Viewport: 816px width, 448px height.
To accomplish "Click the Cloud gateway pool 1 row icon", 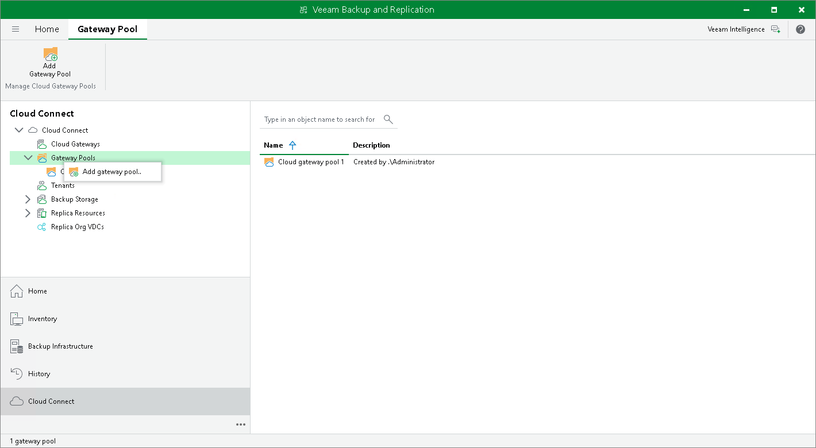I will coord(269,162).
